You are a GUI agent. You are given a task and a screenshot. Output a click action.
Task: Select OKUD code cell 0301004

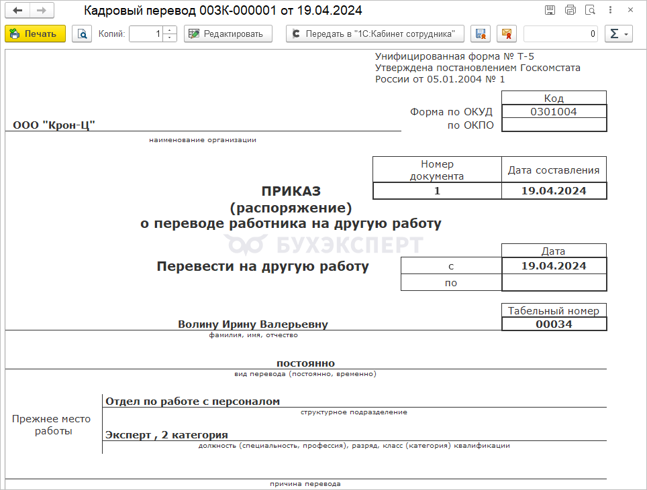pyautogui.click(x=554, y=112)
